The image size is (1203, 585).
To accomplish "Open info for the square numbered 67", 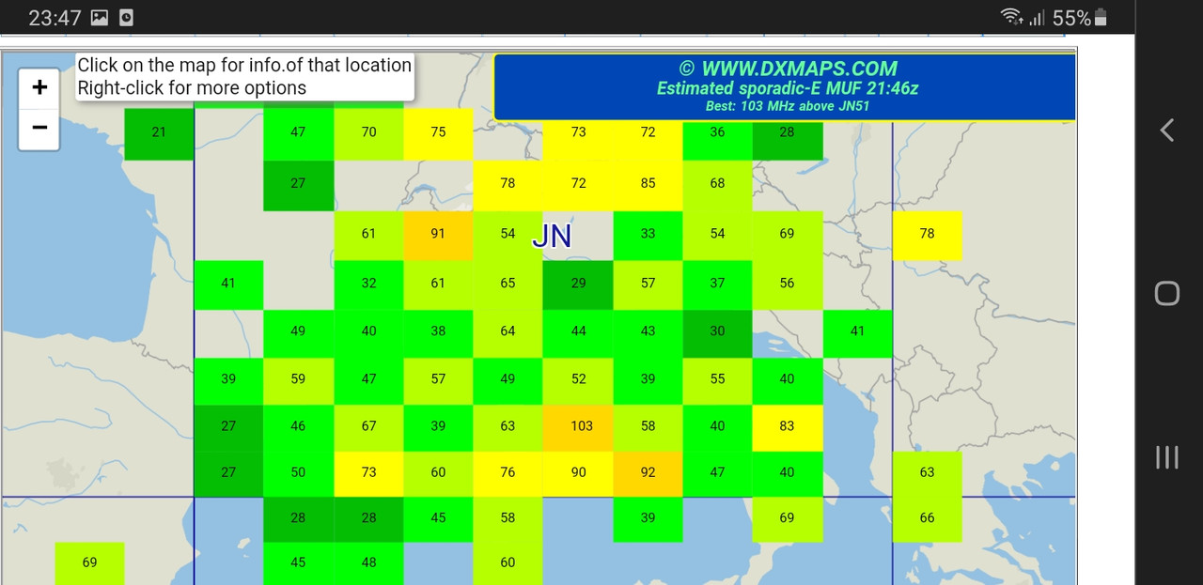I will pos(368,426).
